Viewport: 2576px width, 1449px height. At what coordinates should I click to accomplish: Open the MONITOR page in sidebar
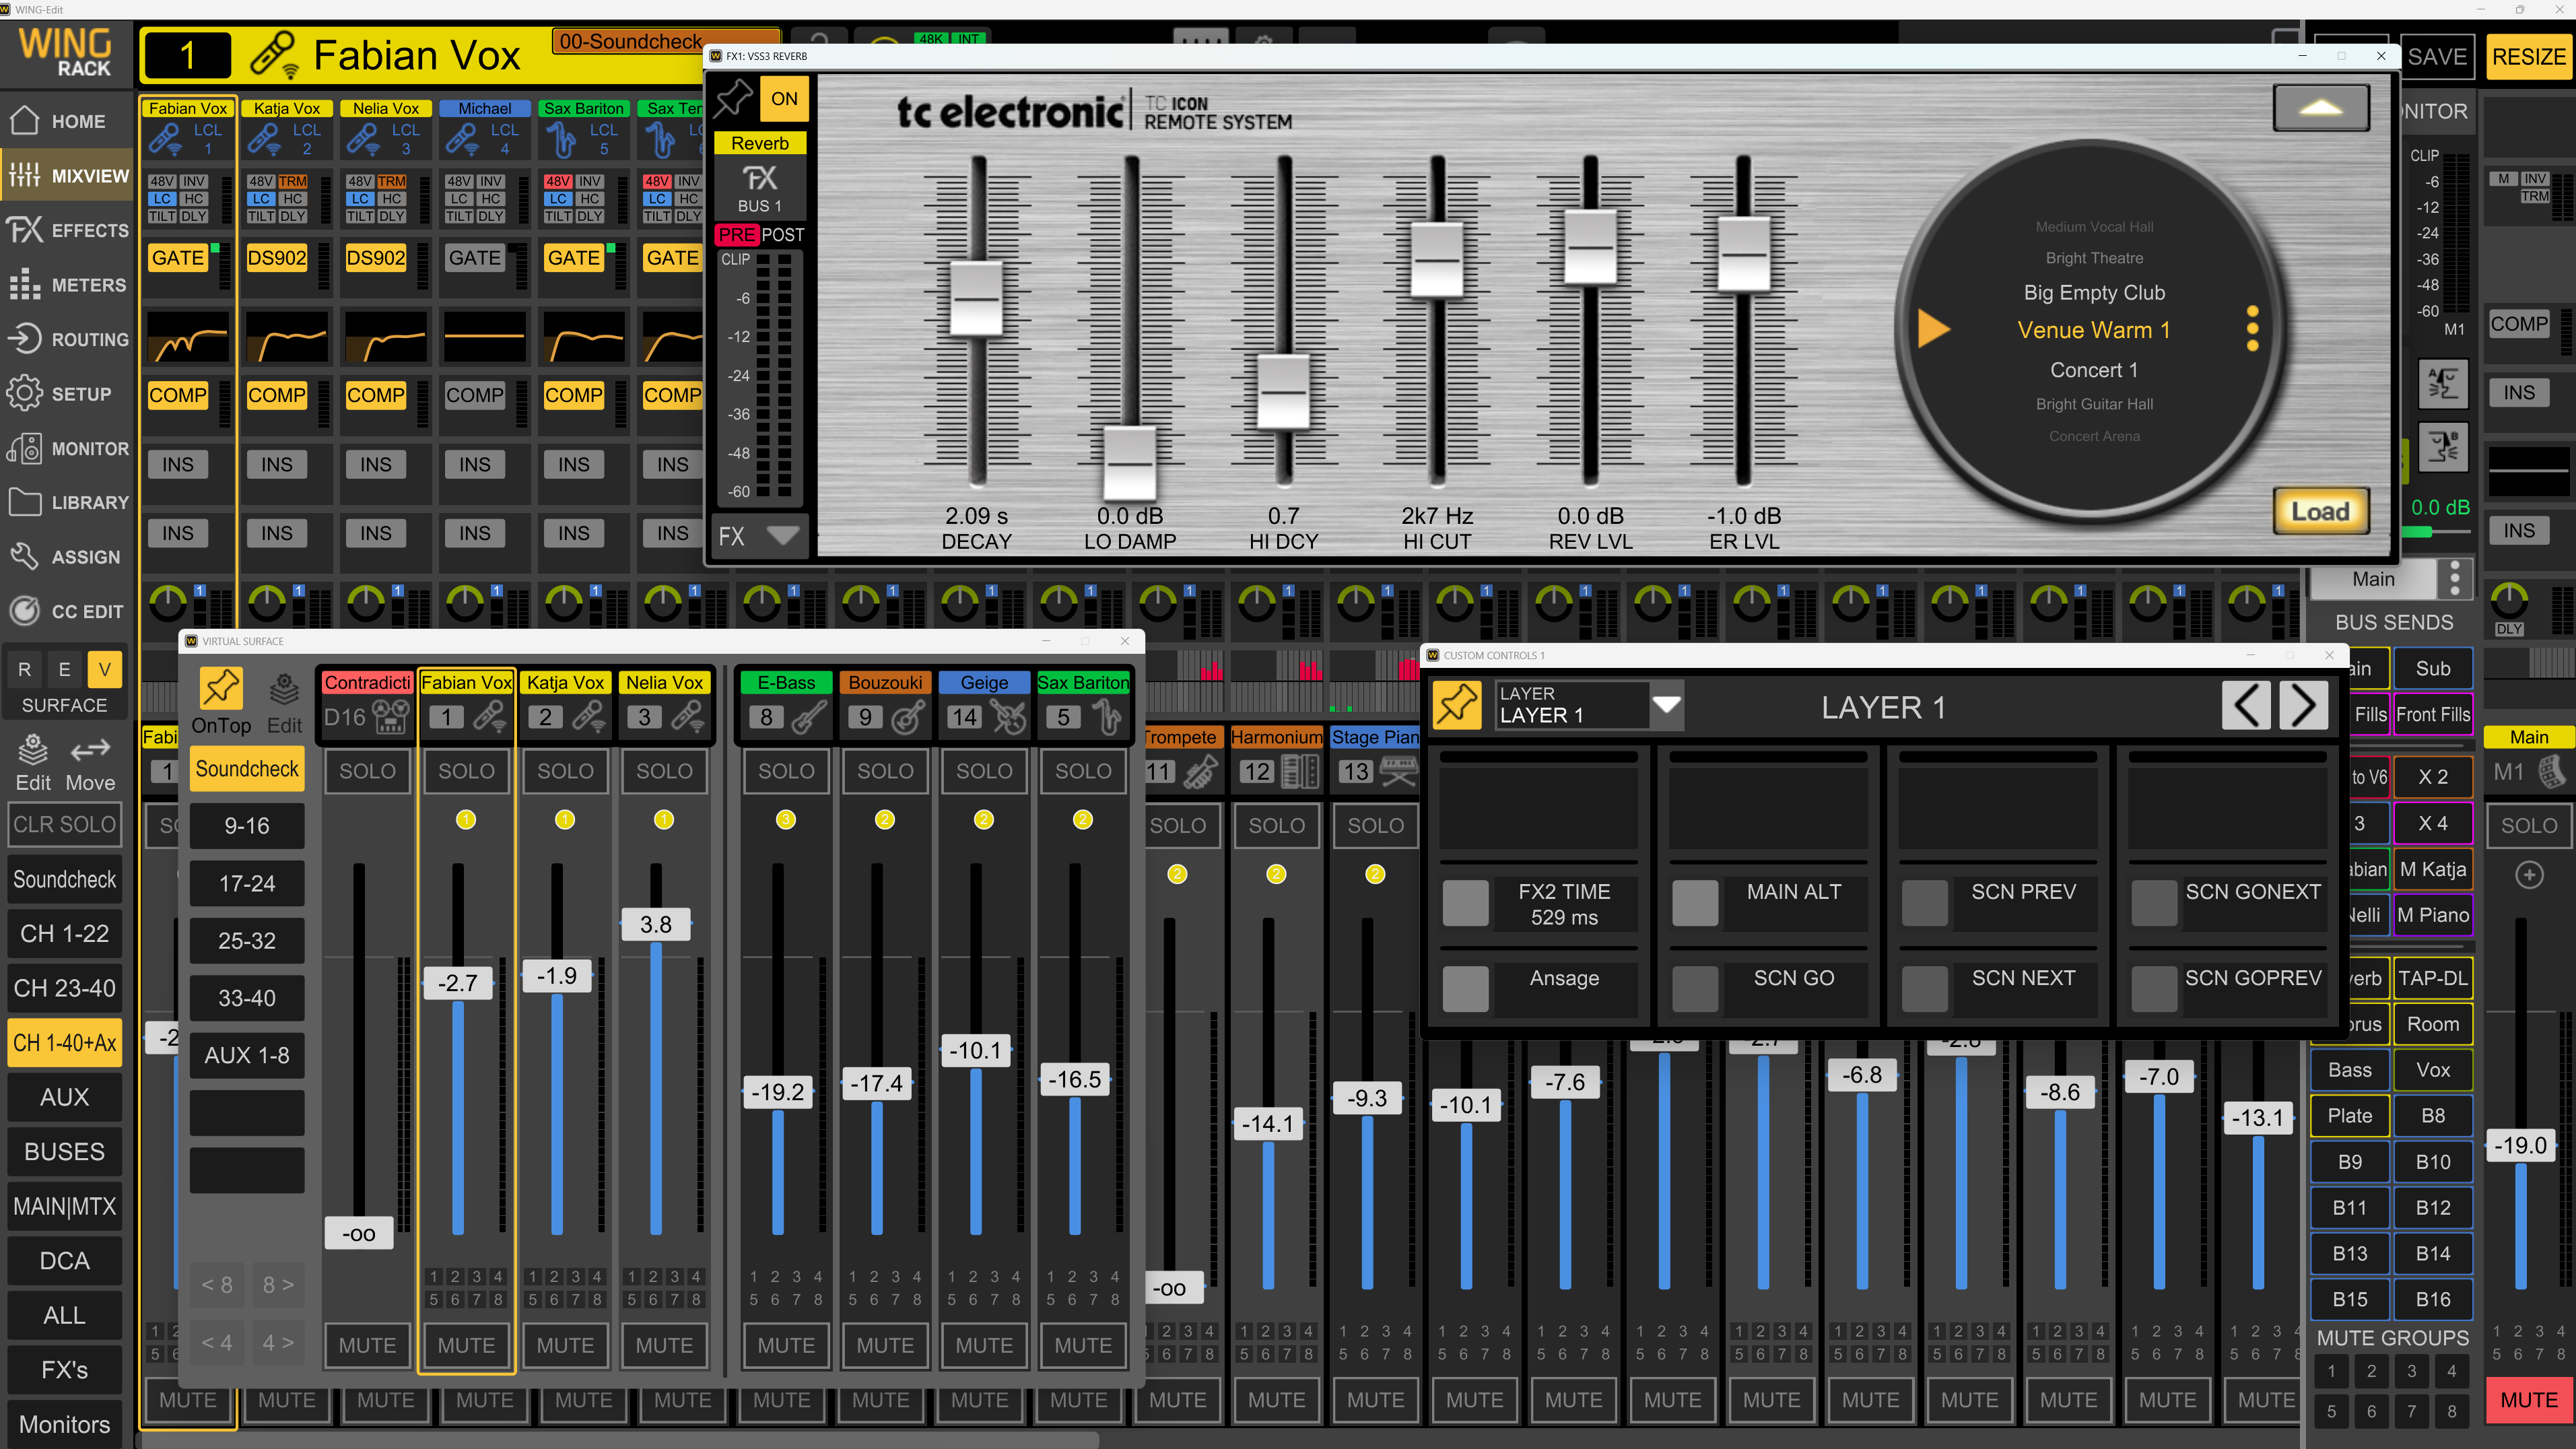(x=66, y=448)
